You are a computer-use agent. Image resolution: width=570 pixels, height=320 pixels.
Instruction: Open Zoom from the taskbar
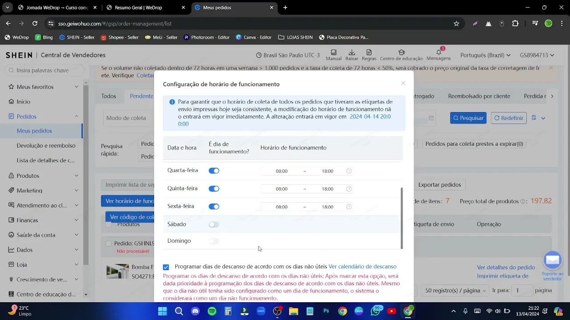click(261, 311)
